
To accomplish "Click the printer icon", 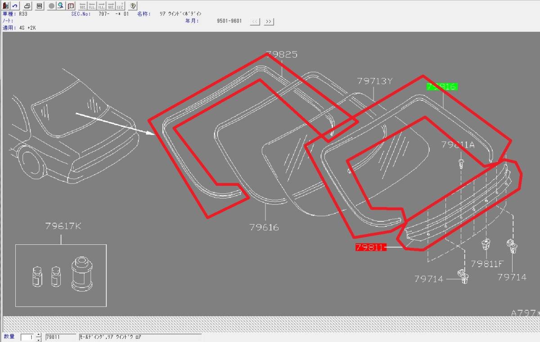I will click(x=28, y=6).
